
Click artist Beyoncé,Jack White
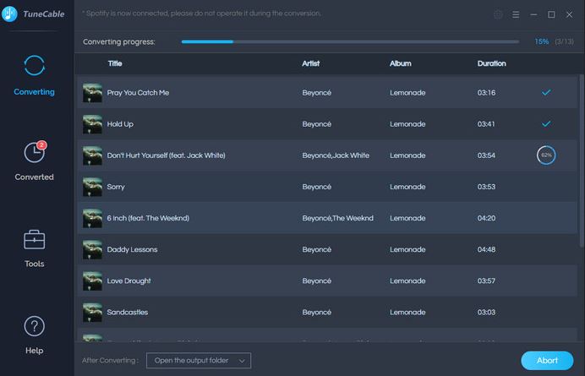(336, 155)
